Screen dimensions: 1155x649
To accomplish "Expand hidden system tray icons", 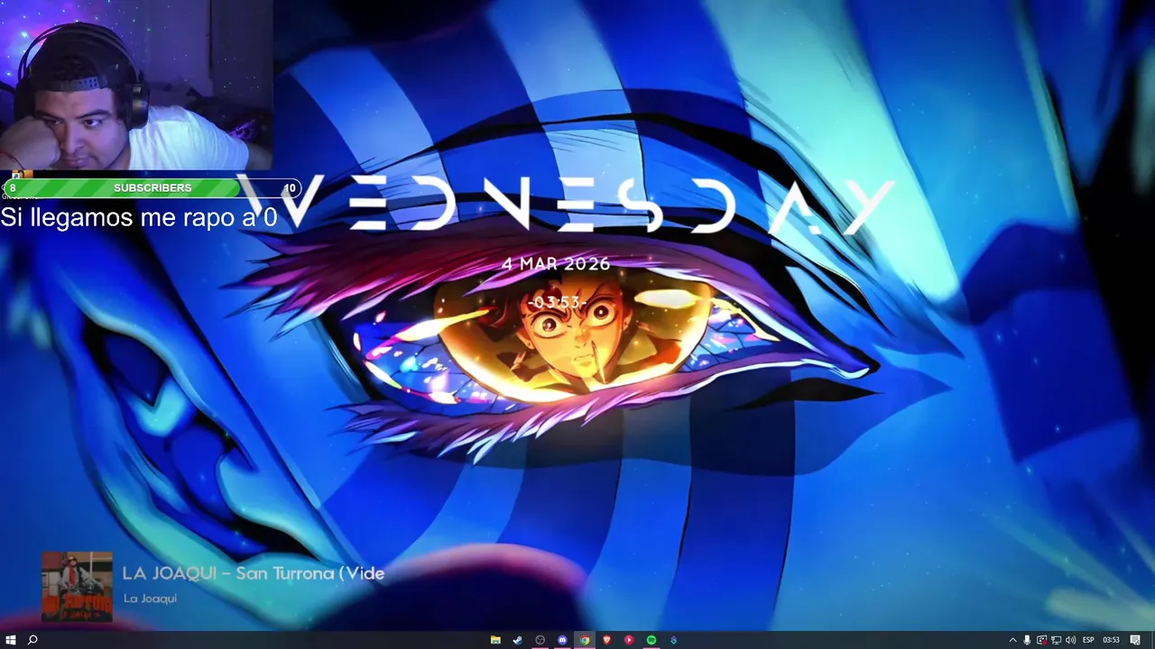I will tap(1012, 640).
